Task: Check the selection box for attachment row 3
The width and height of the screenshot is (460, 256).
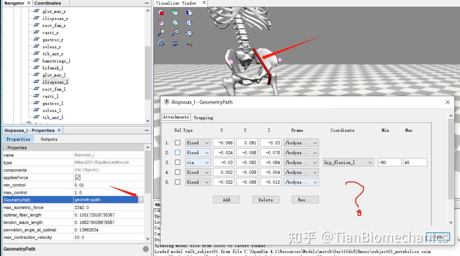Action: click(177, 162)
